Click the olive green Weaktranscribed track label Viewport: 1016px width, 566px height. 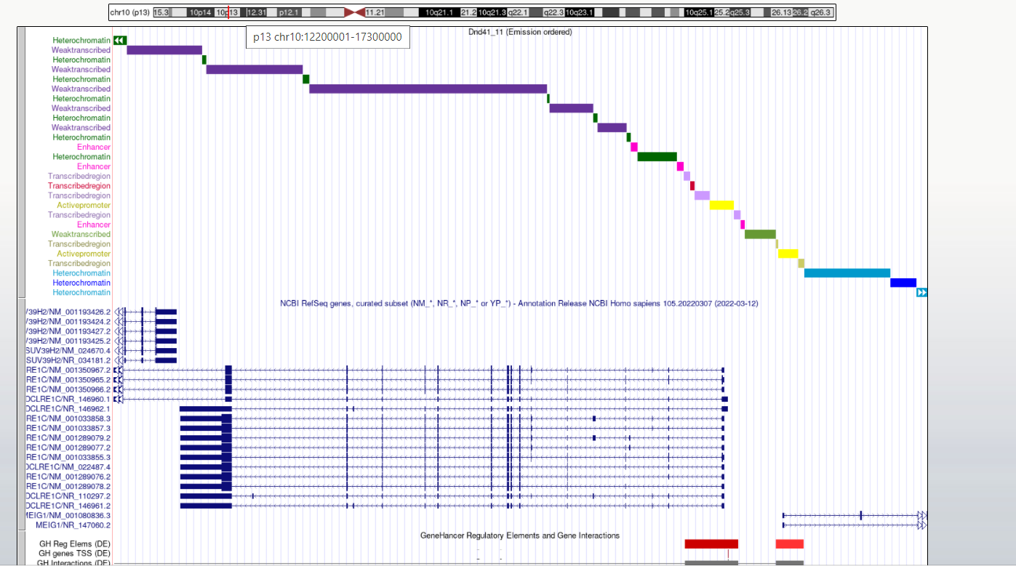pyautogui.click(x=81, y=234)
